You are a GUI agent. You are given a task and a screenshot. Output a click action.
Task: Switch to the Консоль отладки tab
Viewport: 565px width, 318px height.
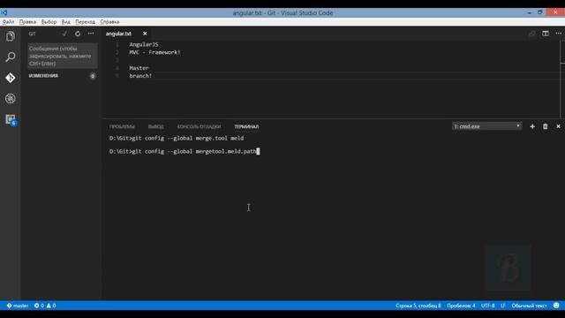pos(199,126)
